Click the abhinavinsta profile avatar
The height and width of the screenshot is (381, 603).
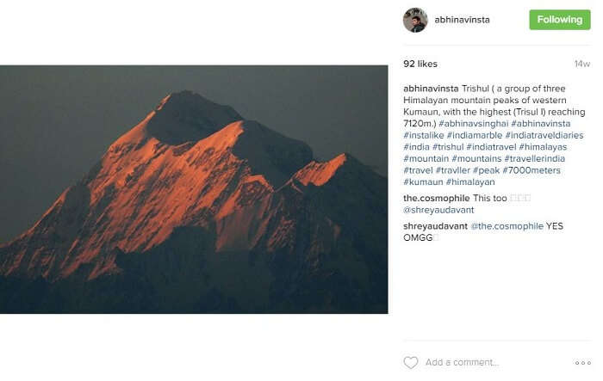pyautogui.click(x=415, y=20)
